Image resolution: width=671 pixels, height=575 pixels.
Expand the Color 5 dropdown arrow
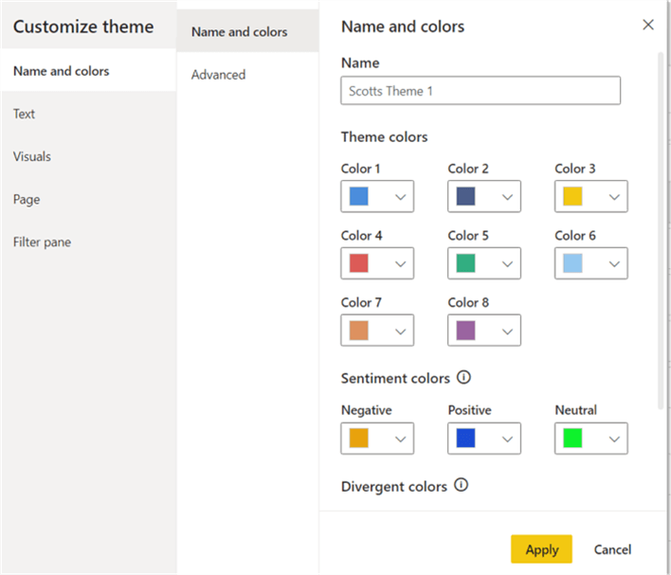[507, 263]
